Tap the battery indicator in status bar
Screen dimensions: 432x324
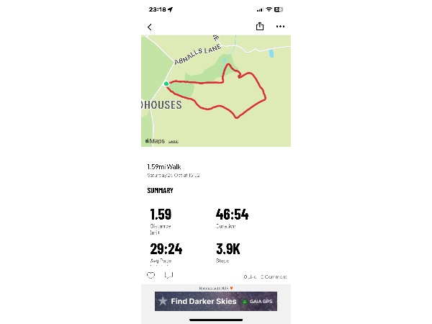[278, 9]
